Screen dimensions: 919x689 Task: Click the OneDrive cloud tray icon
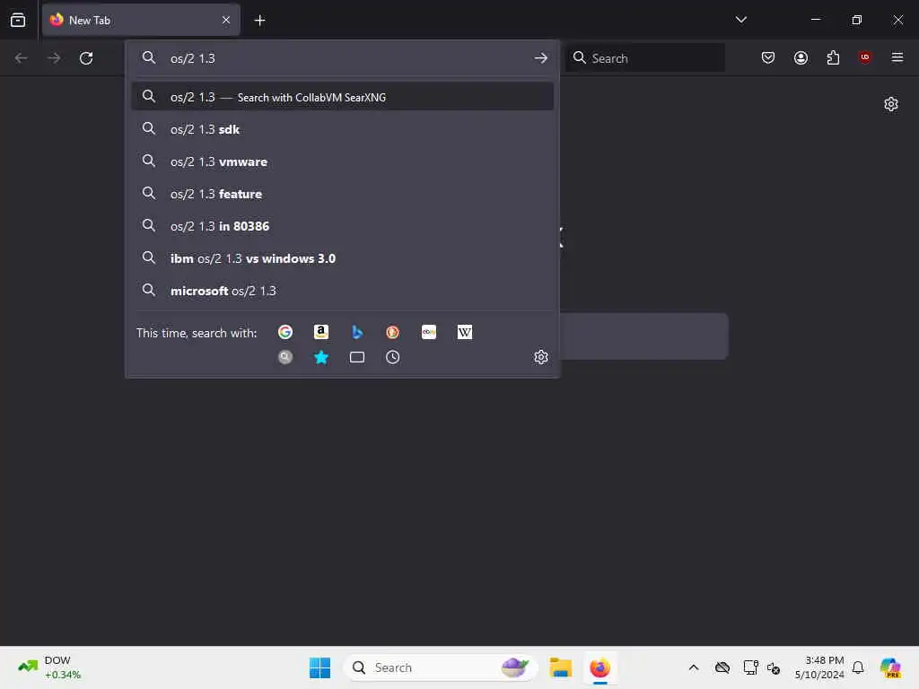[722, 667]
